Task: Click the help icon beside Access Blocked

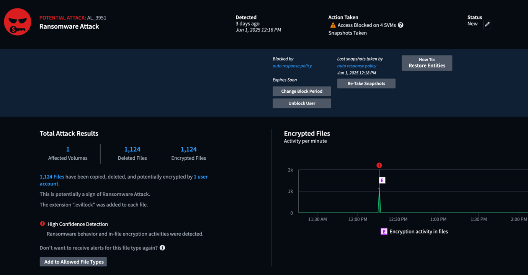Action: click(x=400, y=25)
